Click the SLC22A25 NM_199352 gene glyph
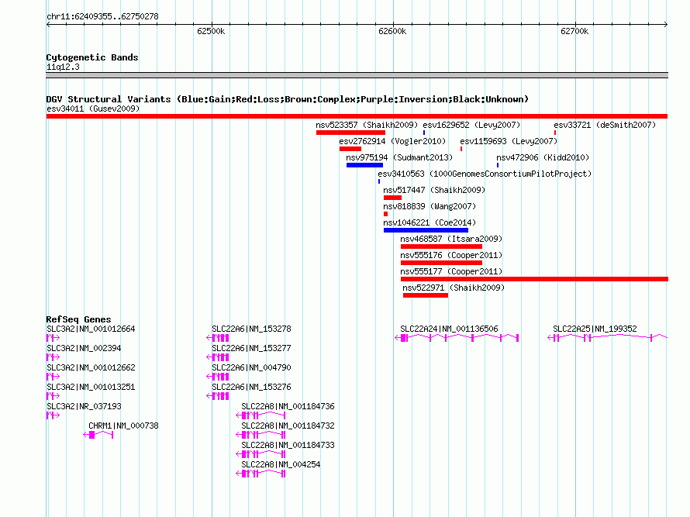 click(x=607, y=338)
